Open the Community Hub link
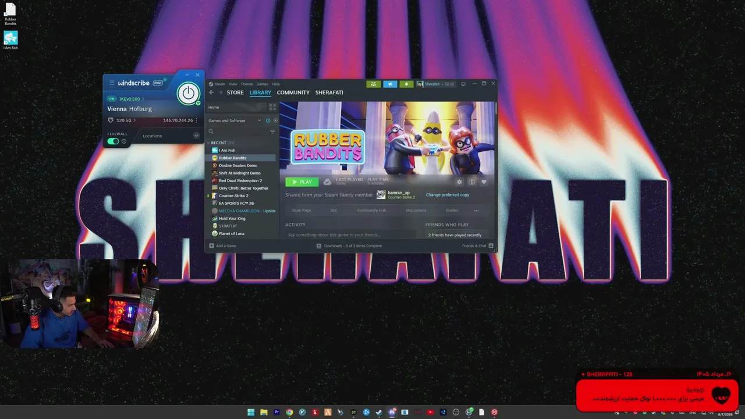This screenshot has width=745, height=419. (371, 211)
